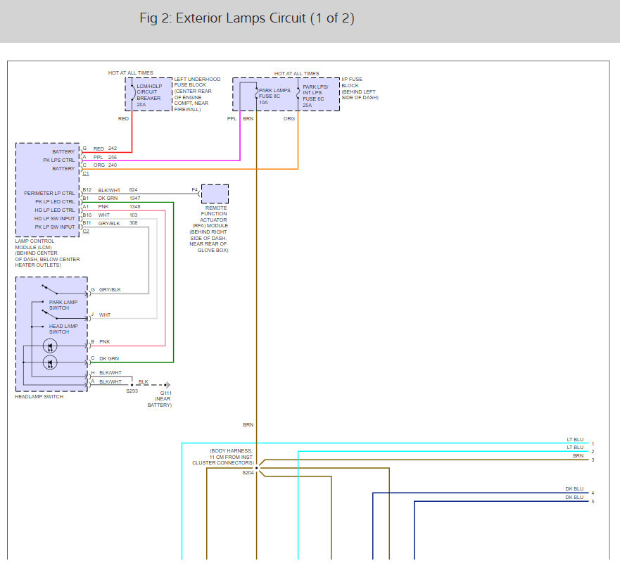Select the lower LED symbol in headlamp switch
620x575 pixels.
(50, 362)
